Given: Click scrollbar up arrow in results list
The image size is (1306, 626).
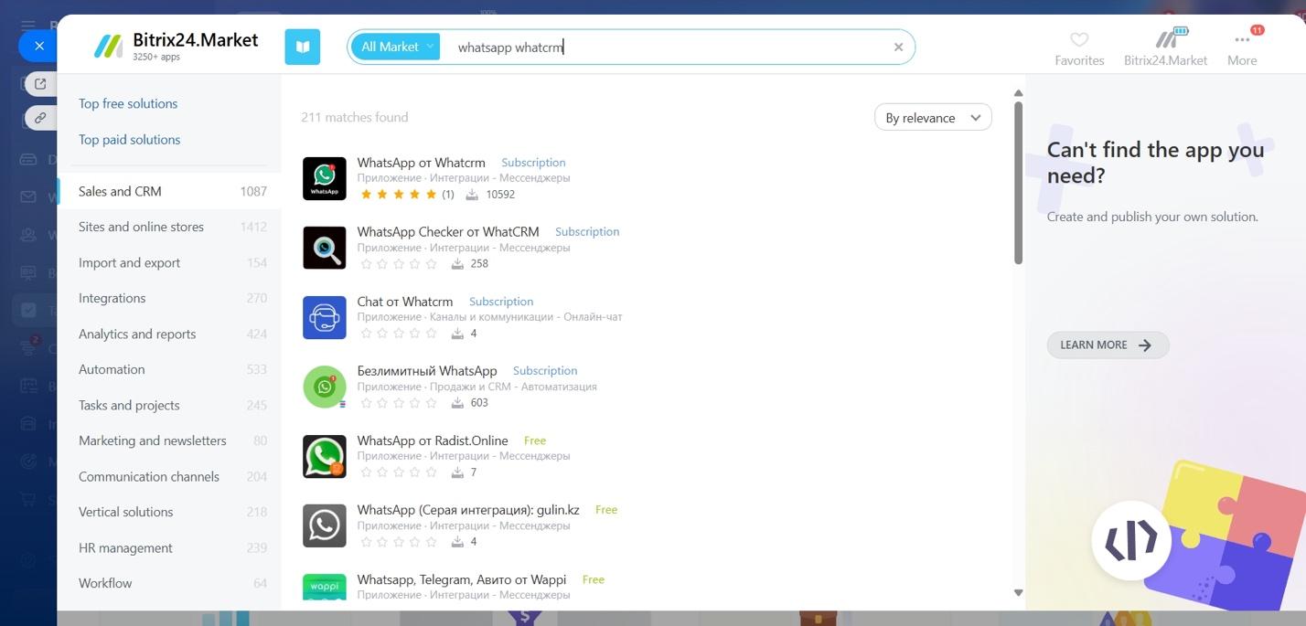Looking at the screenshot, I should (1018, 93).
